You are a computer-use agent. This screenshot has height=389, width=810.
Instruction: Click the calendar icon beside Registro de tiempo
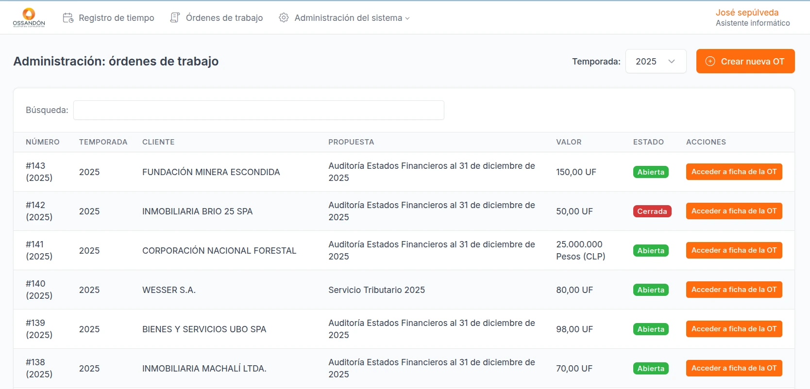[x=68, y=18]
